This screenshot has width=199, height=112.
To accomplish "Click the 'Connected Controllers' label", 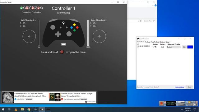I will tap(31, 12).
